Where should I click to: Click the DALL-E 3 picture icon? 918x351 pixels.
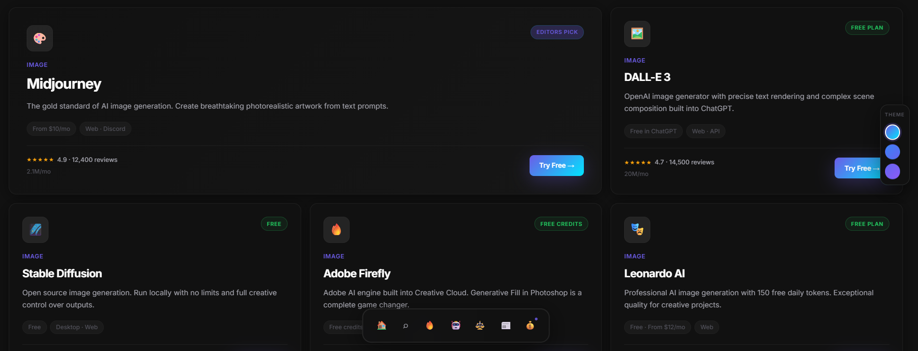click(x=637, y=34)
